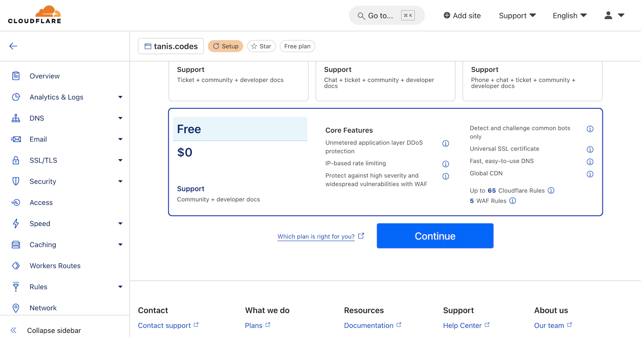Open the Support menu in the header

click(517, 15)
